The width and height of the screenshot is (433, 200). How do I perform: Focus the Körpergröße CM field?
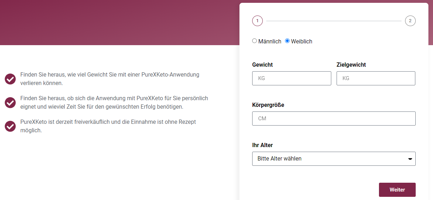(334, 119)
